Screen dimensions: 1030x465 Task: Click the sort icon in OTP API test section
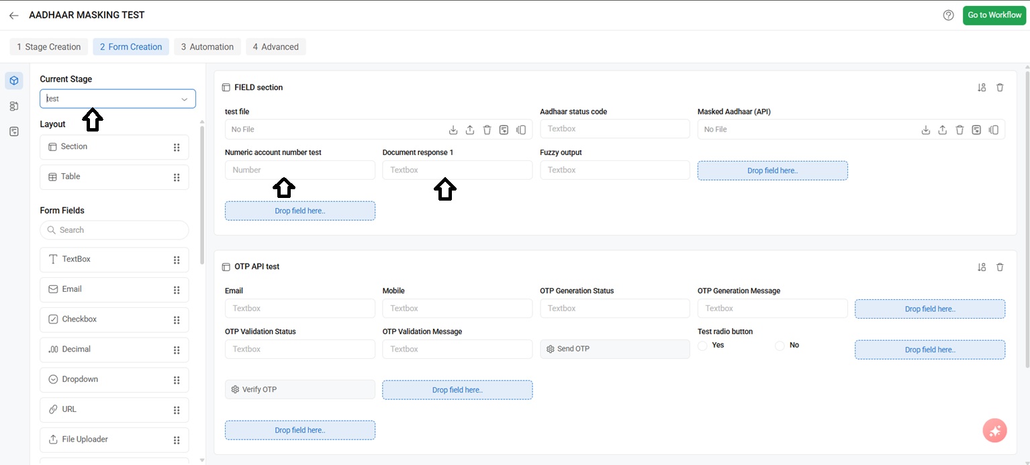pyautogui.click(x=982, y=267)
